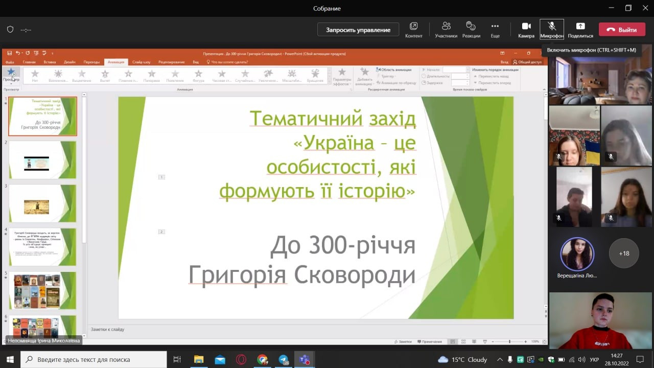Click Переместить вперед reorder button
The width and height of the screenshot is (654, 368).
[x=492, y=82]
